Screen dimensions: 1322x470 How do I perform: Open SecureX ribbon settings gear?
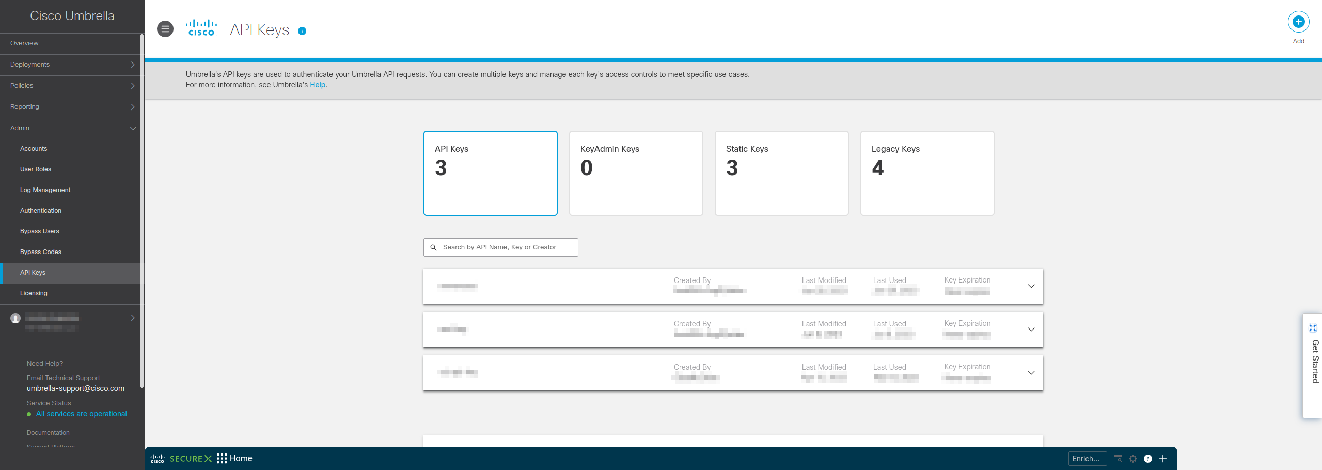(1133, 459)
